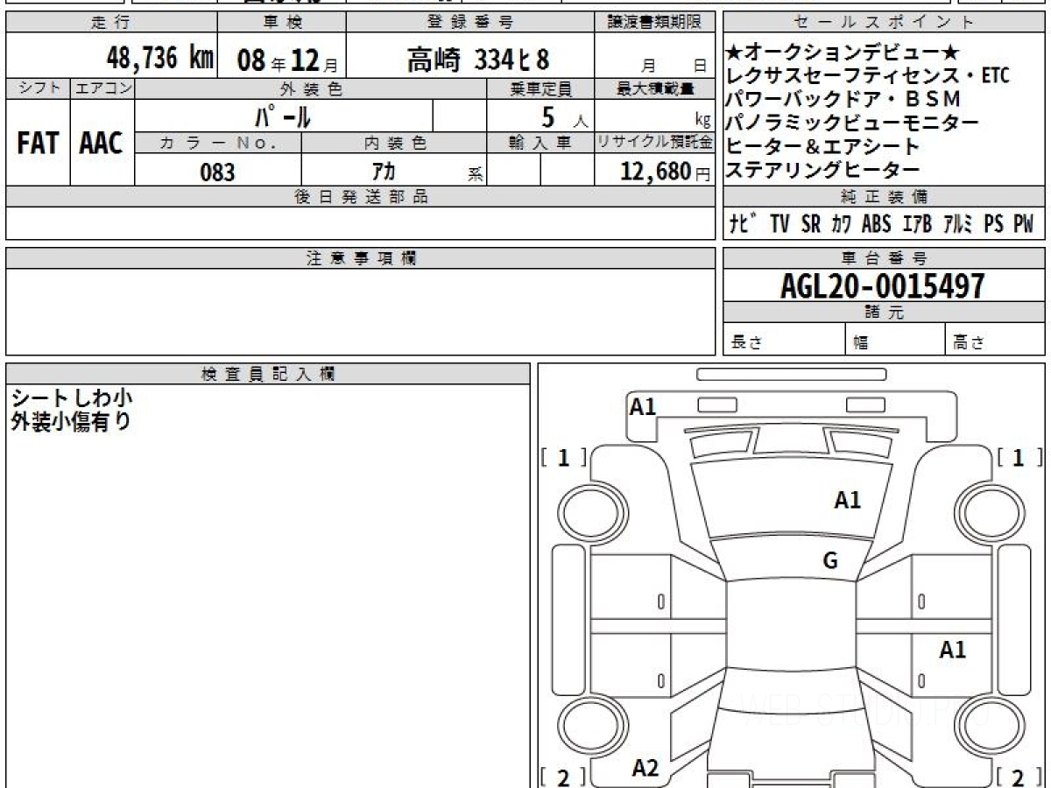This screenshot has height=788, width=1051.
Task: Click the 検査員記入欄 header
Action: (268, 373)
